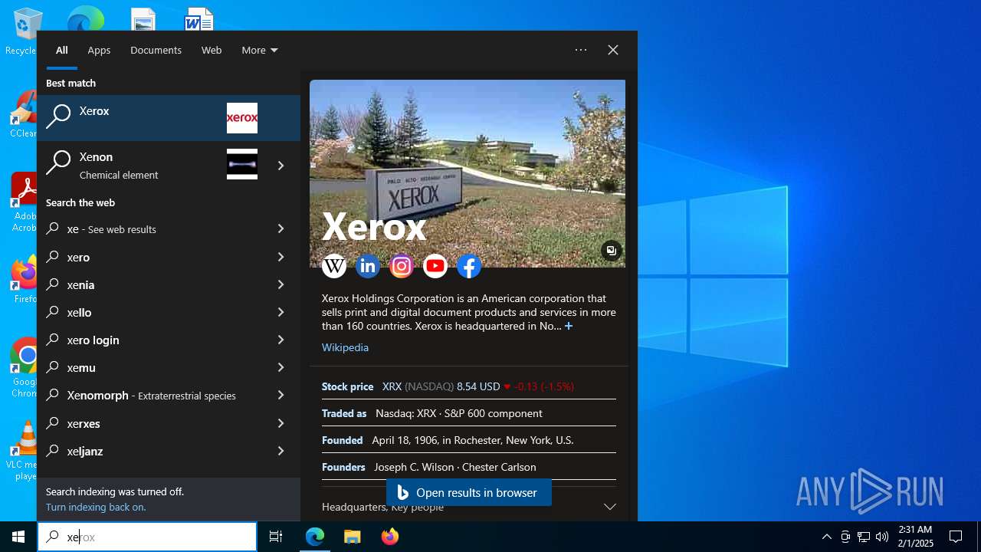Click the XRX stock ticker link

pyautogui.click(x=392, y=386)
